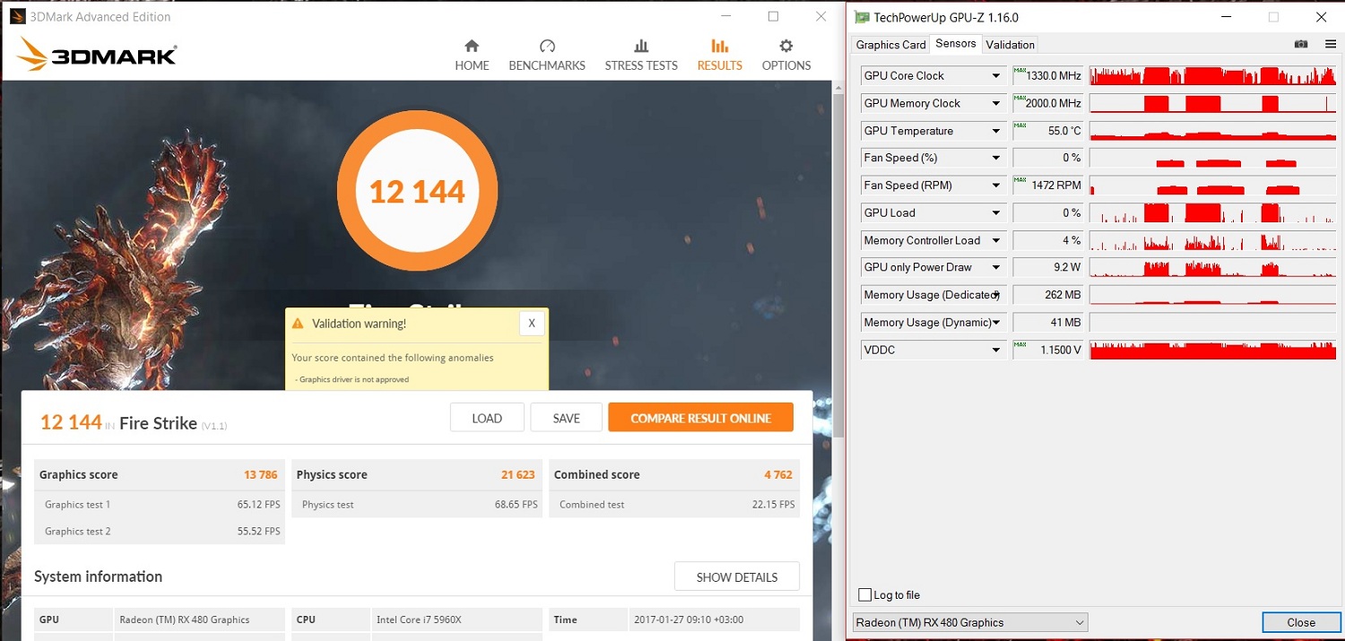Screen dimensions: 1345x641
Task: Take a GPU-Z screenshot with camera icon
Action: pyautogui.click(x=1301, y=44)
